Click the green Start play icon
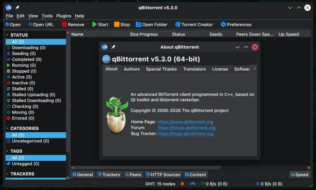The height and width of the screenshot is (190, 316). pos(94,24)
